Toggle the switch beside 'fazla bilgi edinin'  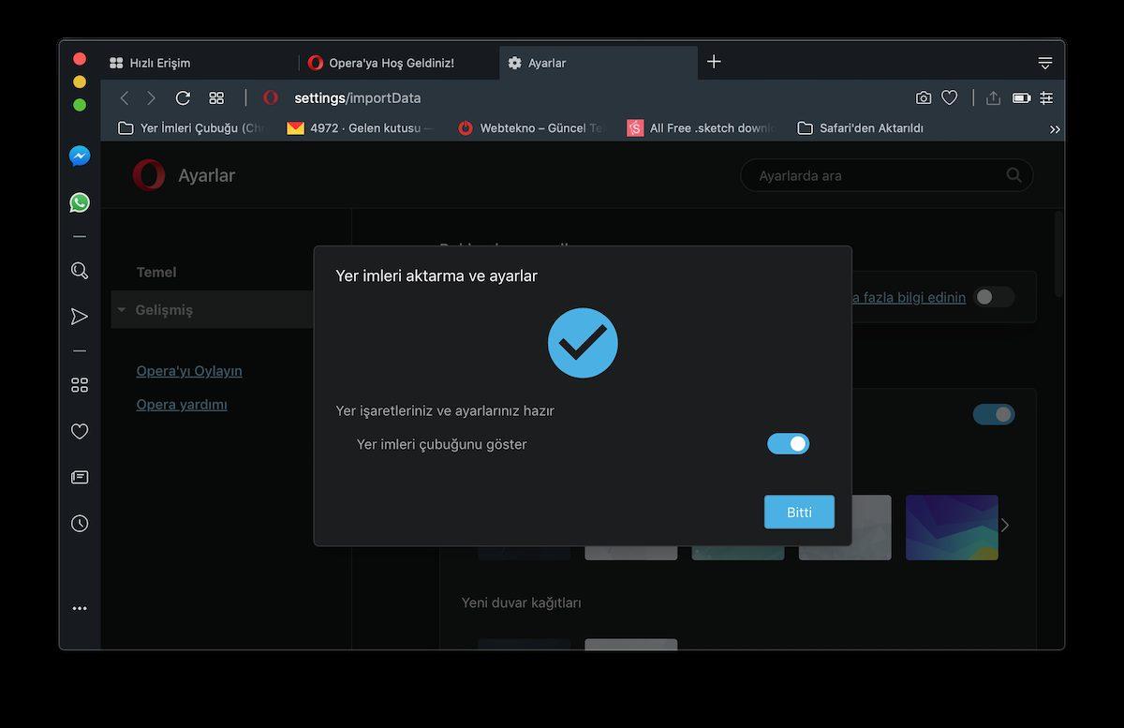[993, 297]
